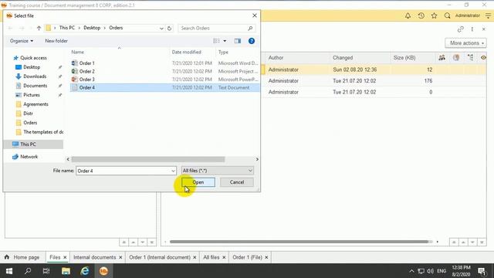Viewport: 494px width, 278px height.
Task: Expand address bar path history dropdown
Action: tap(161, 28)
